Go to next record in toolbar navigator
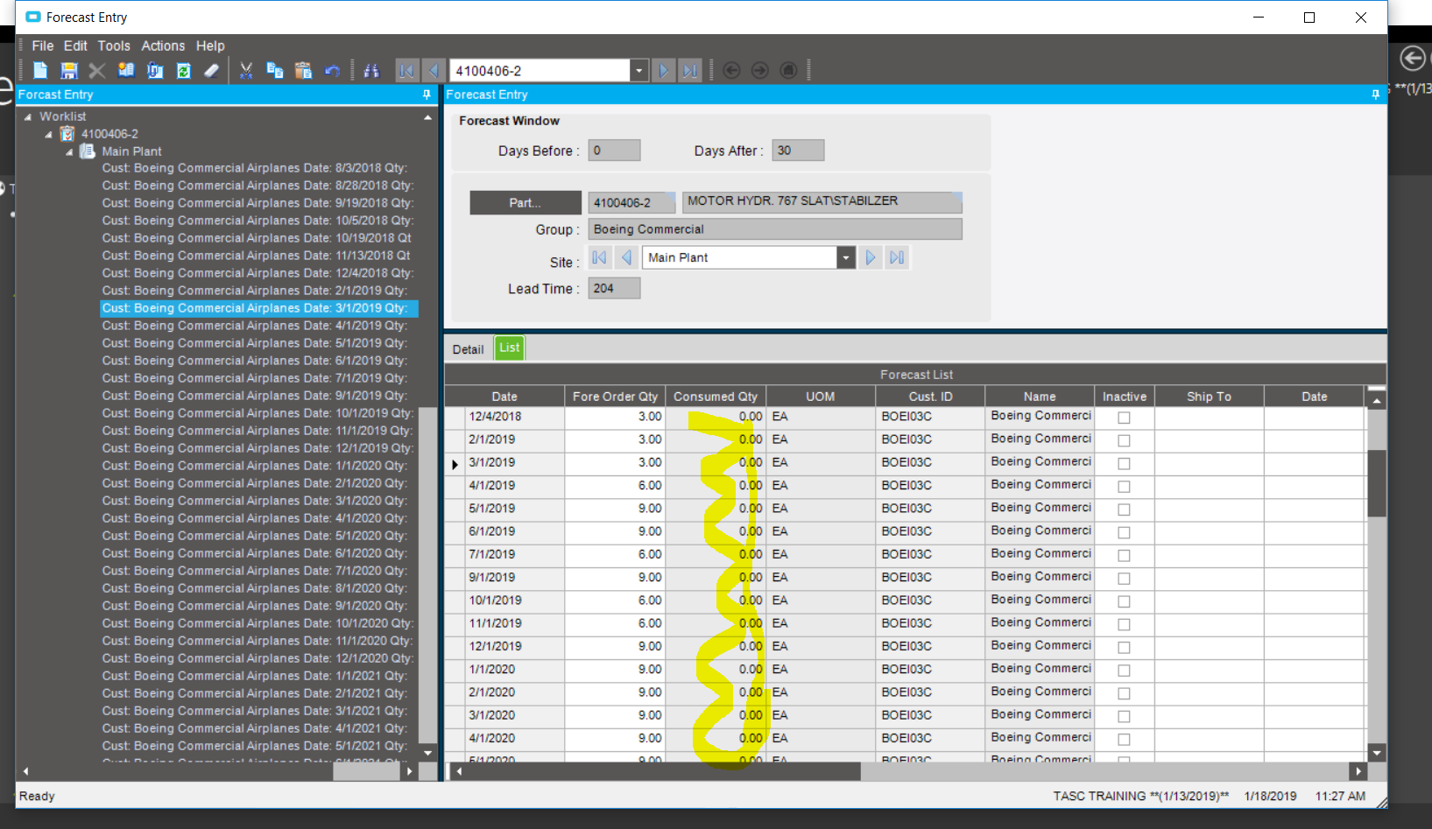 point(664,71)
